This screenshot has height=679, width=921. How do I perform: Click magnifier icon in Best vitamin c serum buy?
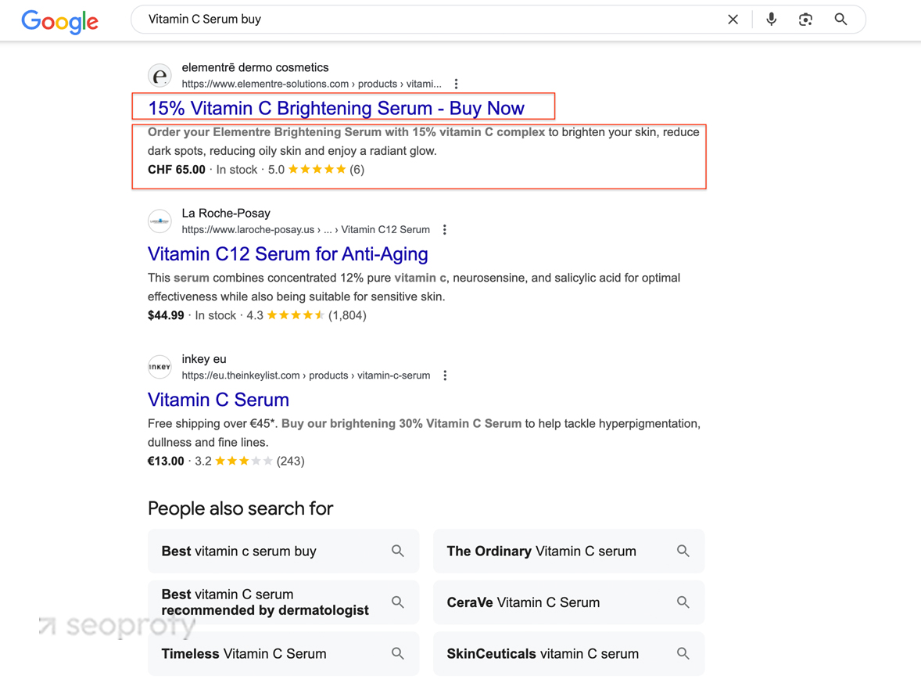click(x=398, y=551)
